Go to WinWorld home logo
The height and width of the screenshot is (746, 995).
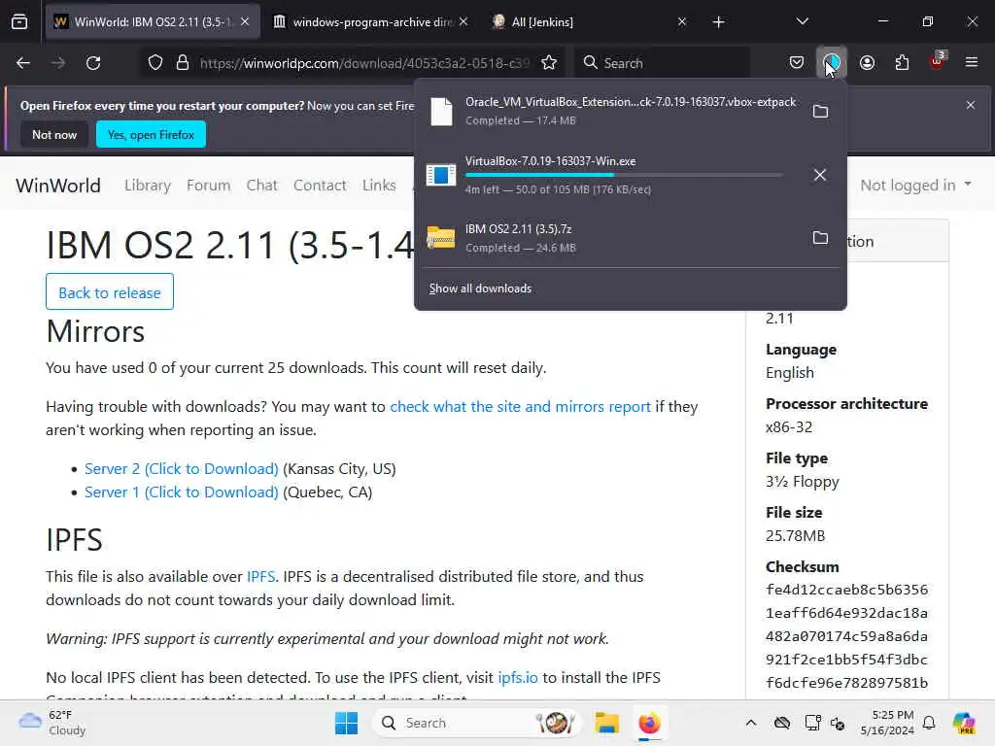[58, 186]
